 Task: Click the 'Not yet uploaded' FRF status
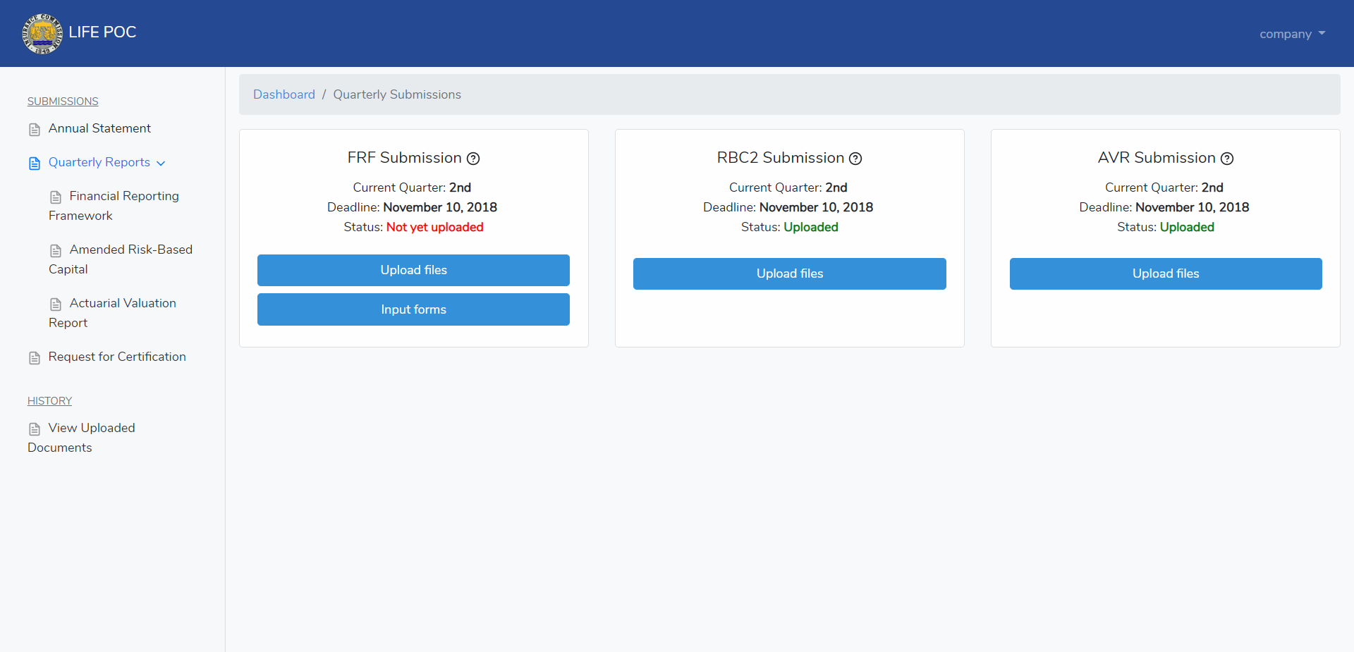point(435,227)
